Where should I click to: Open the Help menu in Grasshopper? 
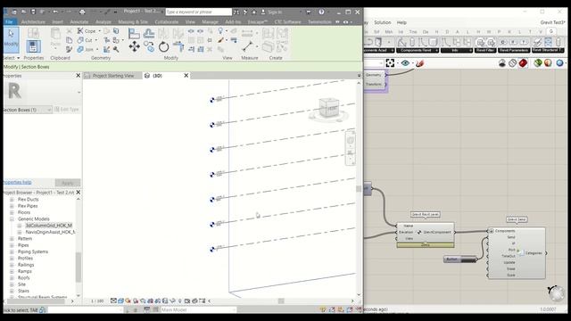(x=401, y=22)
